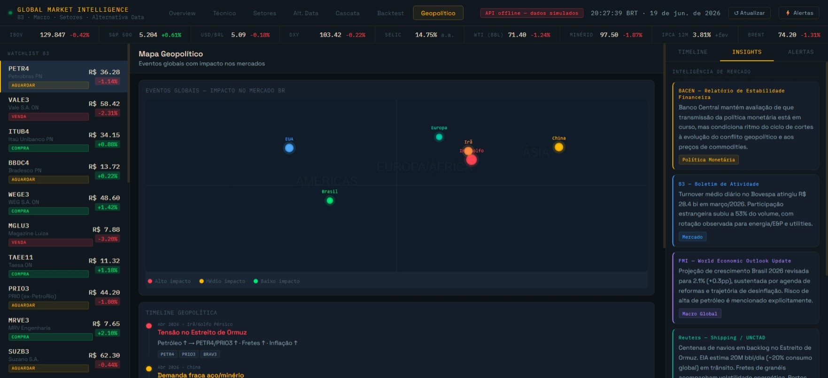Click the EUA blue map marker
Image resolution: width=828 pixels, height=378 pixels.
(289, 148)
